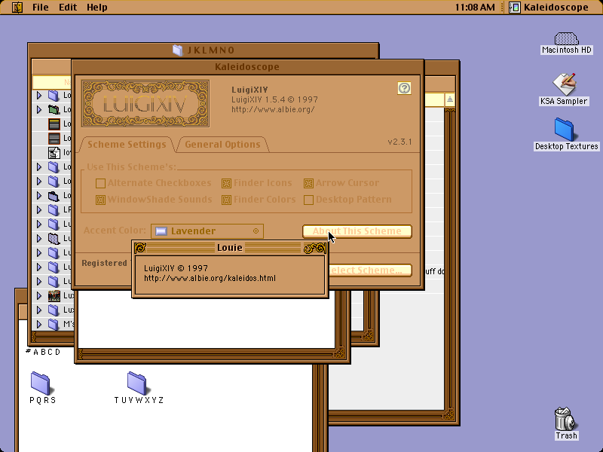Viewport: 603px width, 452px height.
Task: Toggle the Finder Colors checkbox
Action: tap(227, 200)
